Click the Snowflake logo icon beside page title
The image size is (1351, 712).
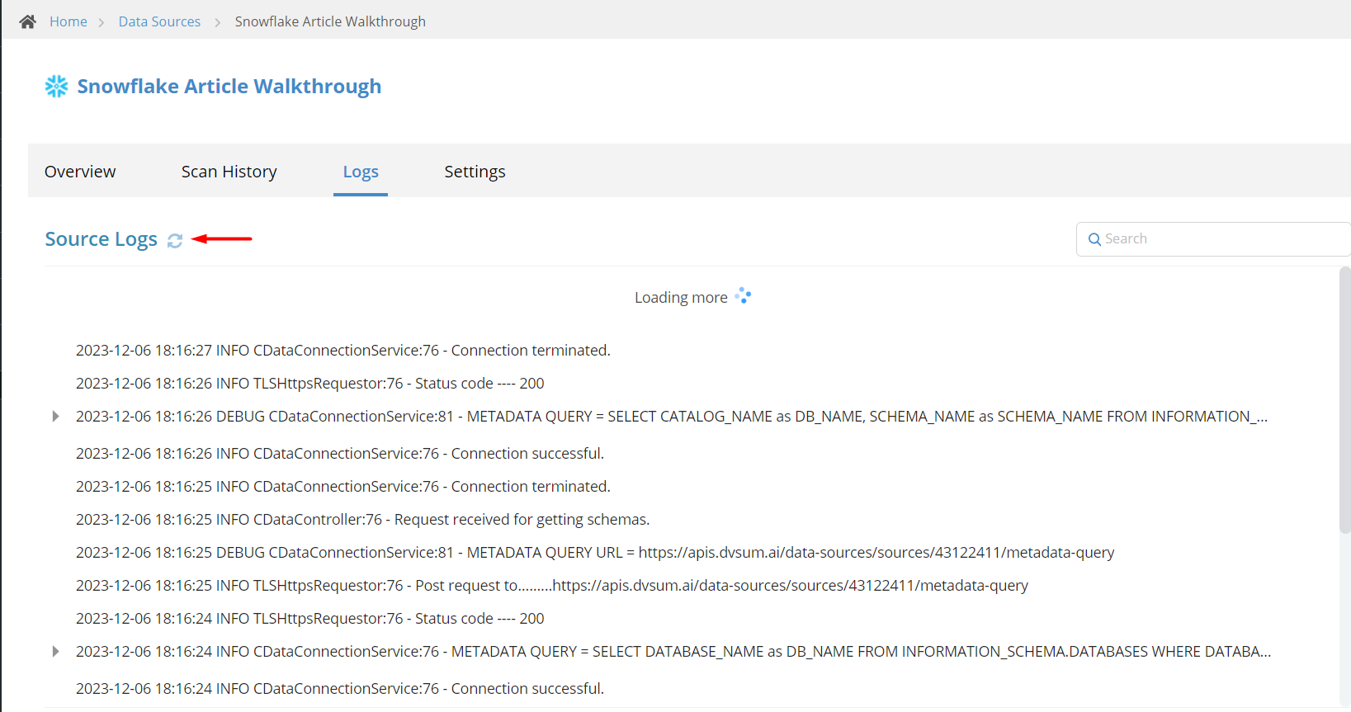pyautogui.click(x=56, y=87)
